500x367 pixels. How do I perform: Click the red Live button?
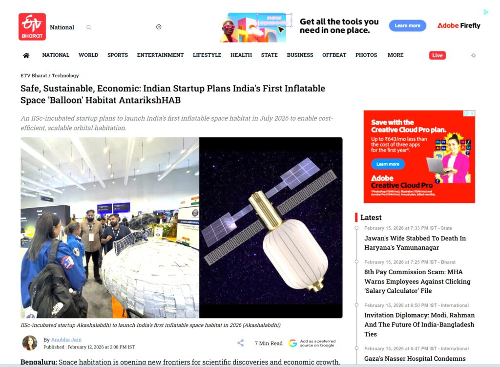[x=437, y=55]
